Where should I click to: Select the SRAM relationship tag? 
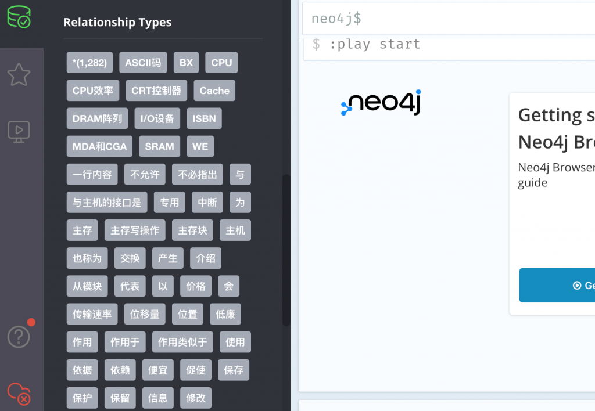[x=159, y=146]
